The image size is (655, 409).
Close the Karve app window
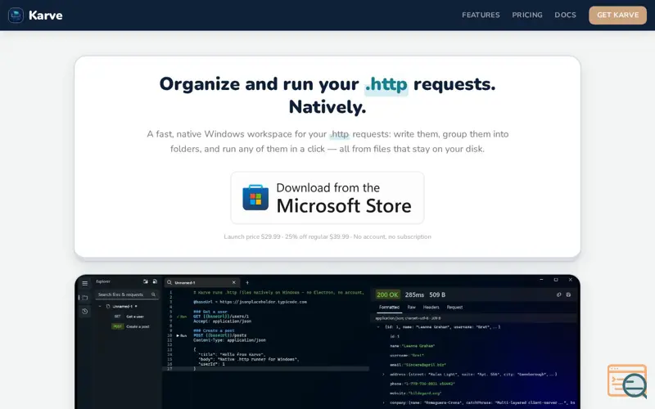point(570,280)
